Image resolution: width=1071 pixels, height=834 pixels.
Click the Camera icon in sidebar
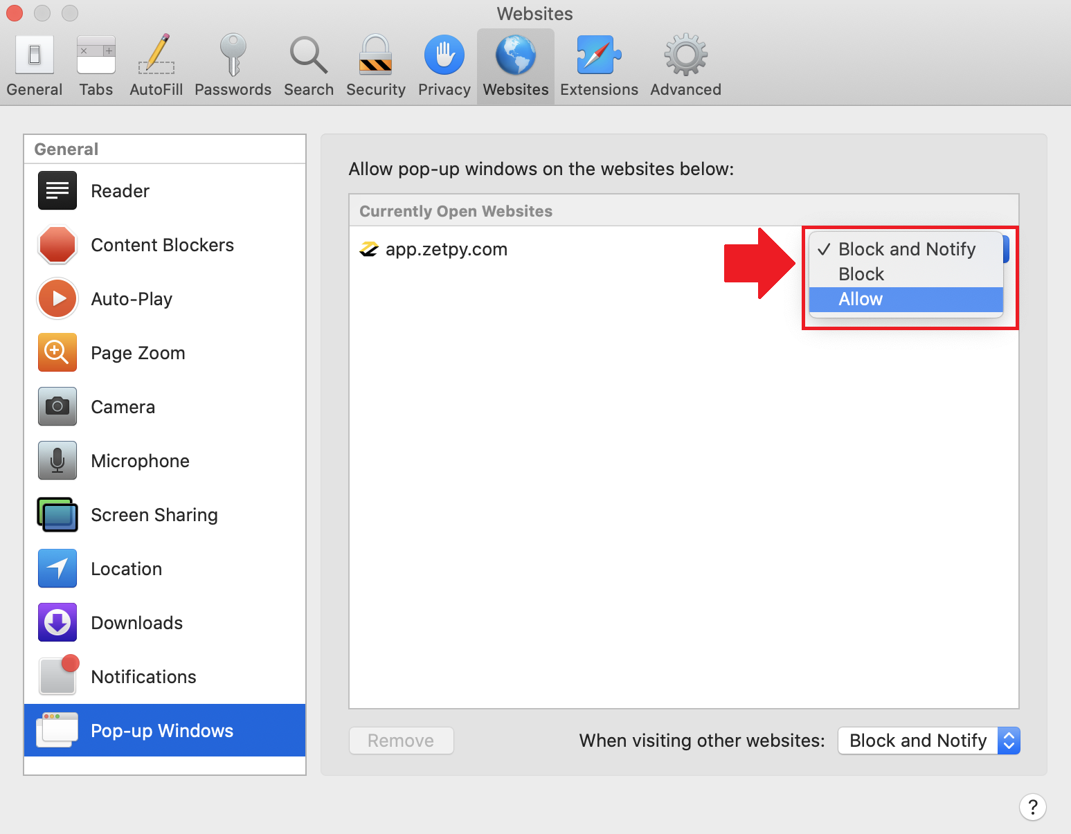57,406
